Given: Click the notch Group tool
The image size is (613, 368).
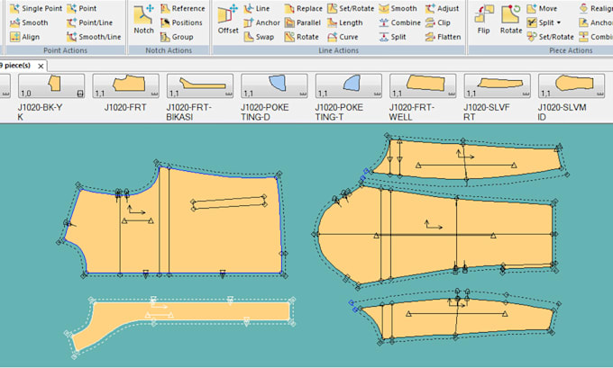Looking at the screenshot, I should (177, 37).
